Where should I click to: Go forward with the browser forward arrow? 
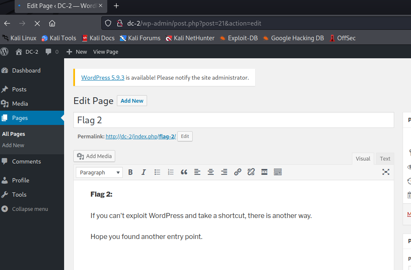(x=22, y=23)
